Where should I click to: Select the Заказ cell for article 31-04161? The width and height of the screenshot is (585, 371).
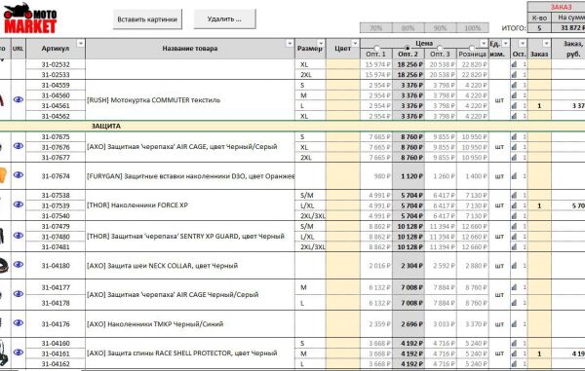pos(539,353)
